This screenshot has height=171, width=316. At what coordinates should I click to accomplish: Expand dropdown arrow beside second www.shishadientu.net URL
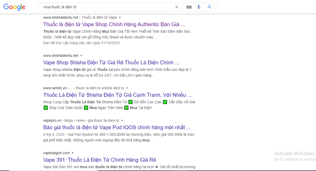[81, 56]
